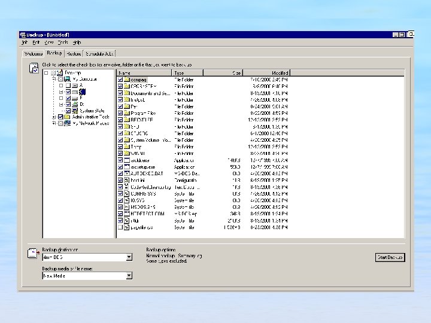Screen dimensions: 431x323
Task: Expand the Administrative Tools tree node
Action: 54,117
